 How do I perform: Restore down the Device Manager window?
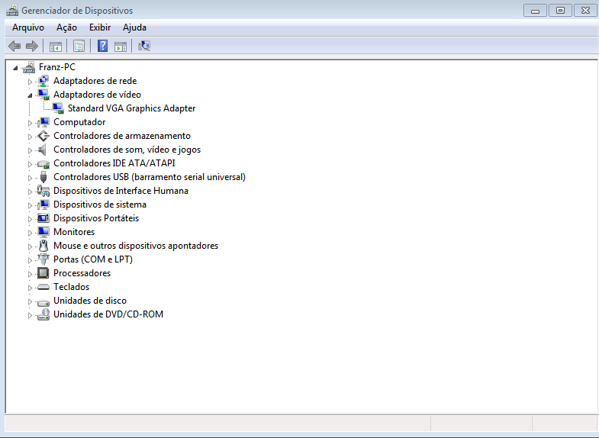pyautogui.click(x=560, y=11)
